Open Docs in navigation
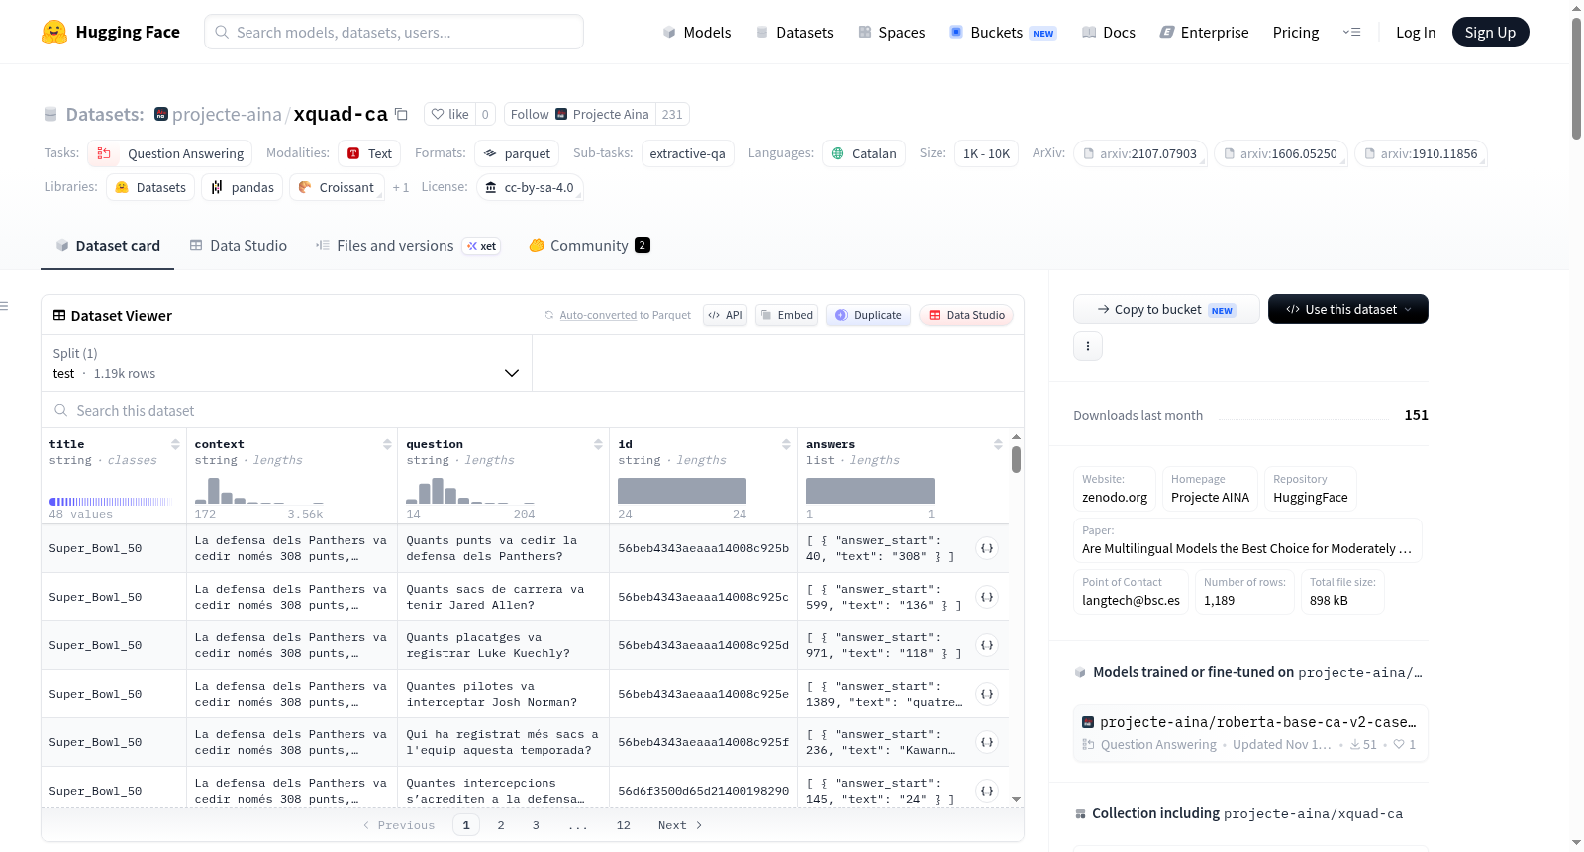Screen dimensions: 1584x852 1109,32
